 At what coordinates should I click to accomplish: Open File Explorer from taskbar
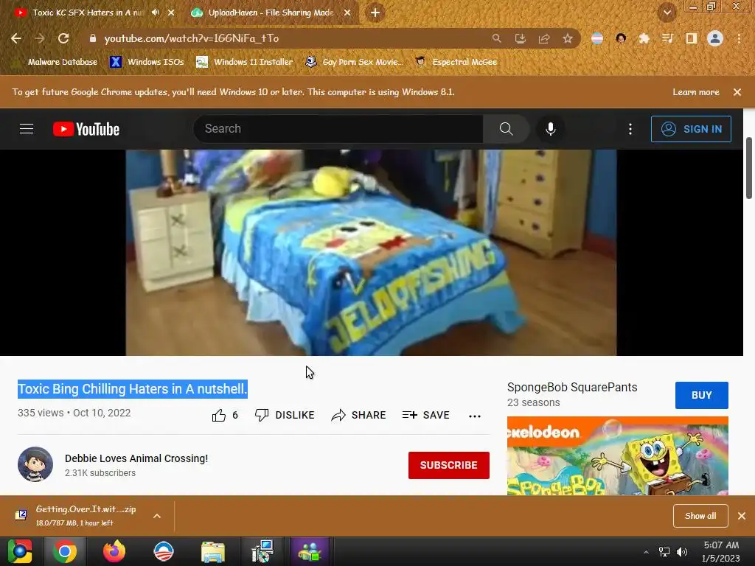[213, 551]
